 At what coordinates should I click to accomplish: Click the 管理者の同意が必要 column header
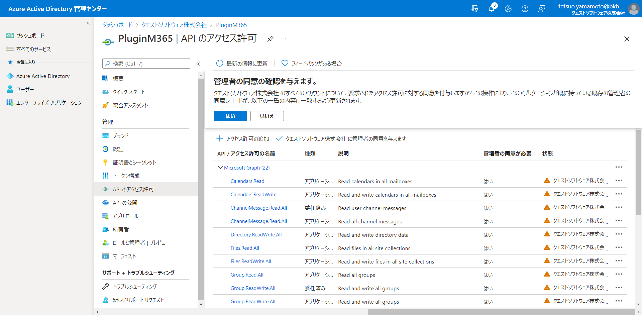point(507,153)
